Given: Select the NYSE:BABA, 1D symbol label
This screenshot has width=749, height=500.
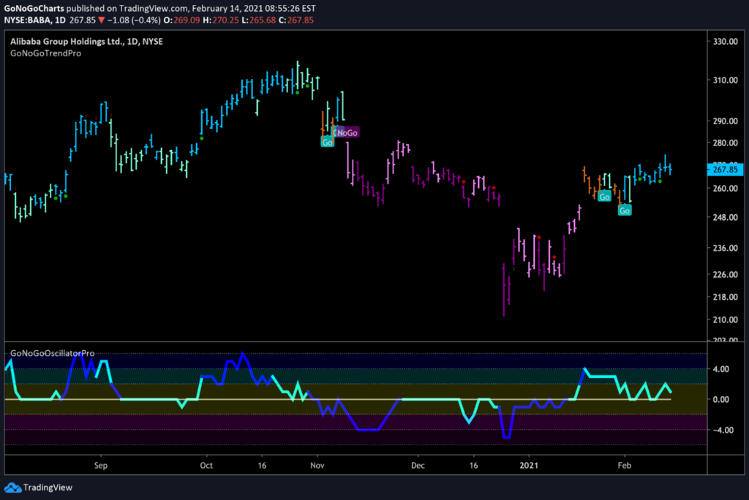Looking at the screenshot, I should pyautogui.click(x=34, y=20).
